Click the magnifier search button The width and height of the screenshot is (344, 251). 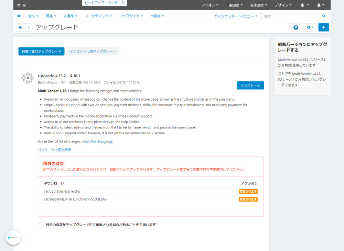[x=324, y=16]
